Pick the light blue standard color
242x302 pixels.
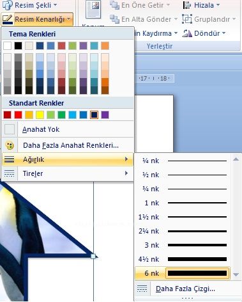73,115
